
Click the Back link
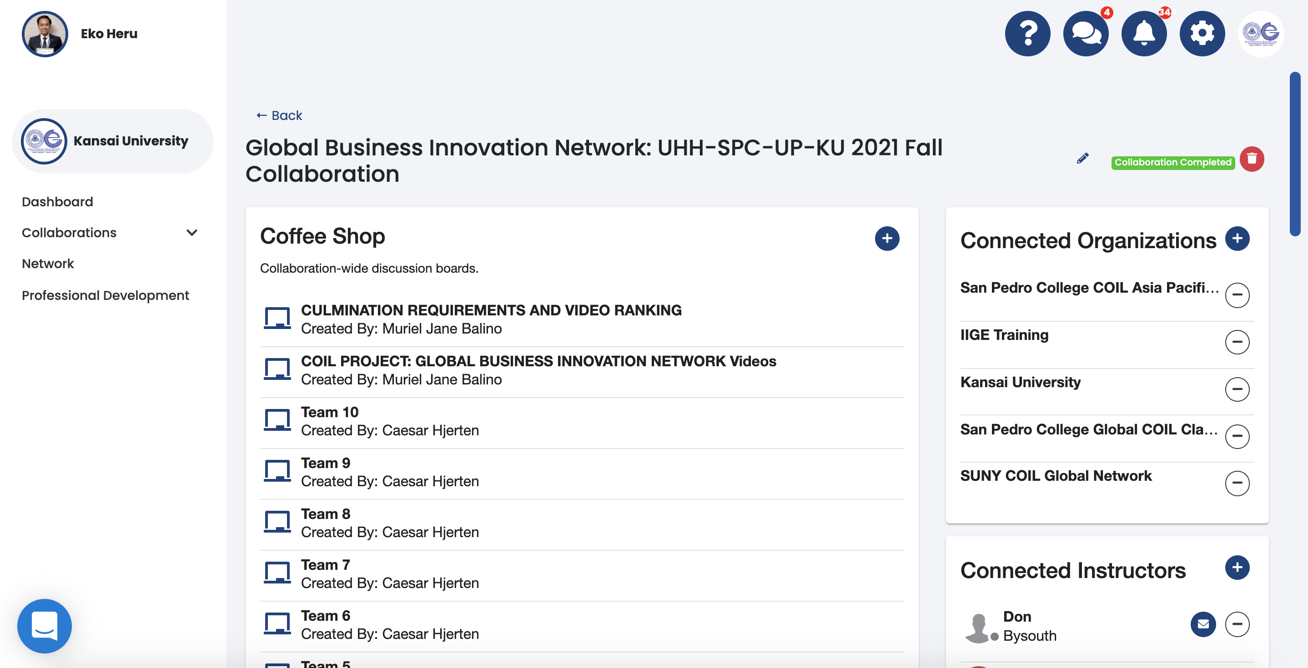[279, 115]
